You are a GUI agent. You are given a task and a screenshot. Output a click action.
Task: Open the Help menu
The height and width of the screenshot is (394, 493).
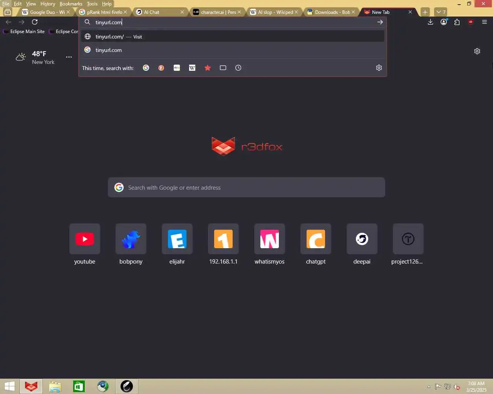tap(107, 3)
